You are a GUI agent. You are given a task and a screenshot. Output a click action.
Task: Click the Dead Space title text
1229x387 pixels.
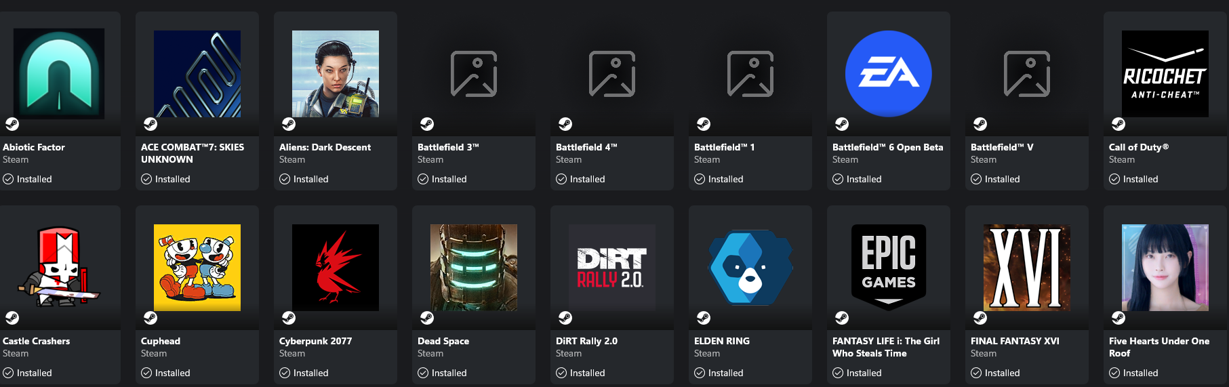coord(443,341)
